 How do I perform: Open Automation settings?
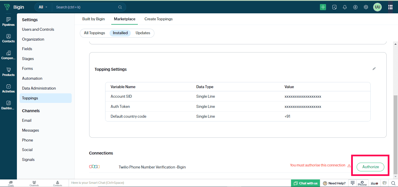coord(32,78)
